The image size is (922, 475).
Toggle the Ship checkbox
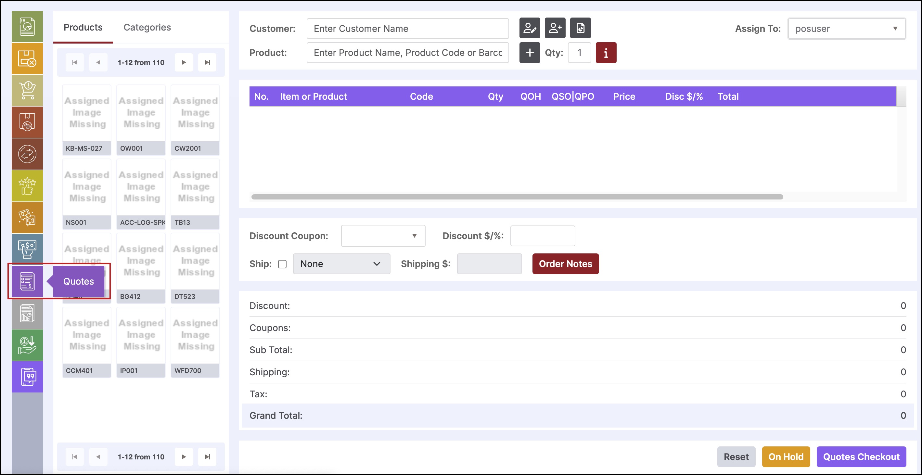point(282,264)
